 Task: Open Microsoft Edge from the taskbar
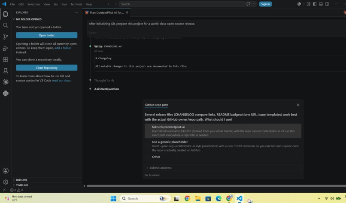[x=219, y=199]
